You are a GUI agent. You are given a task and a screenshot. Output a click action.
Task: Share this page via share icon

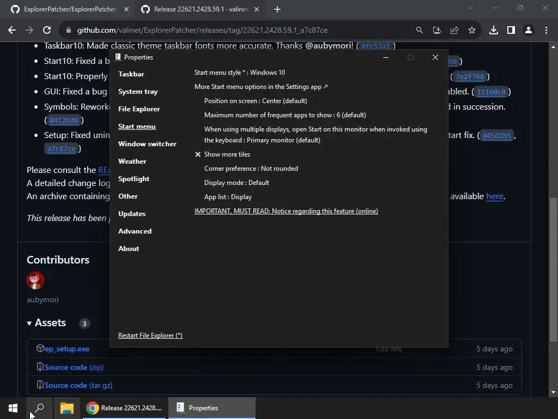point(454,31)
